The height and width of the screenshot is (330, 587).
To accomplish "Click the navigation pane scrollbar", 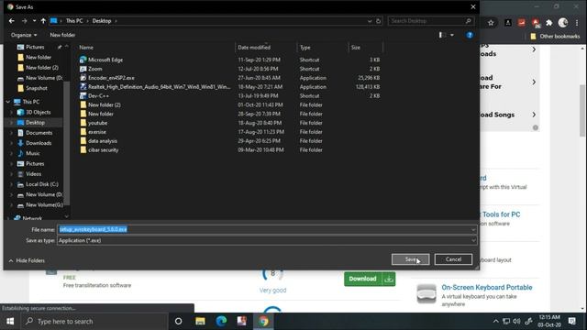I will coord(67,142).
